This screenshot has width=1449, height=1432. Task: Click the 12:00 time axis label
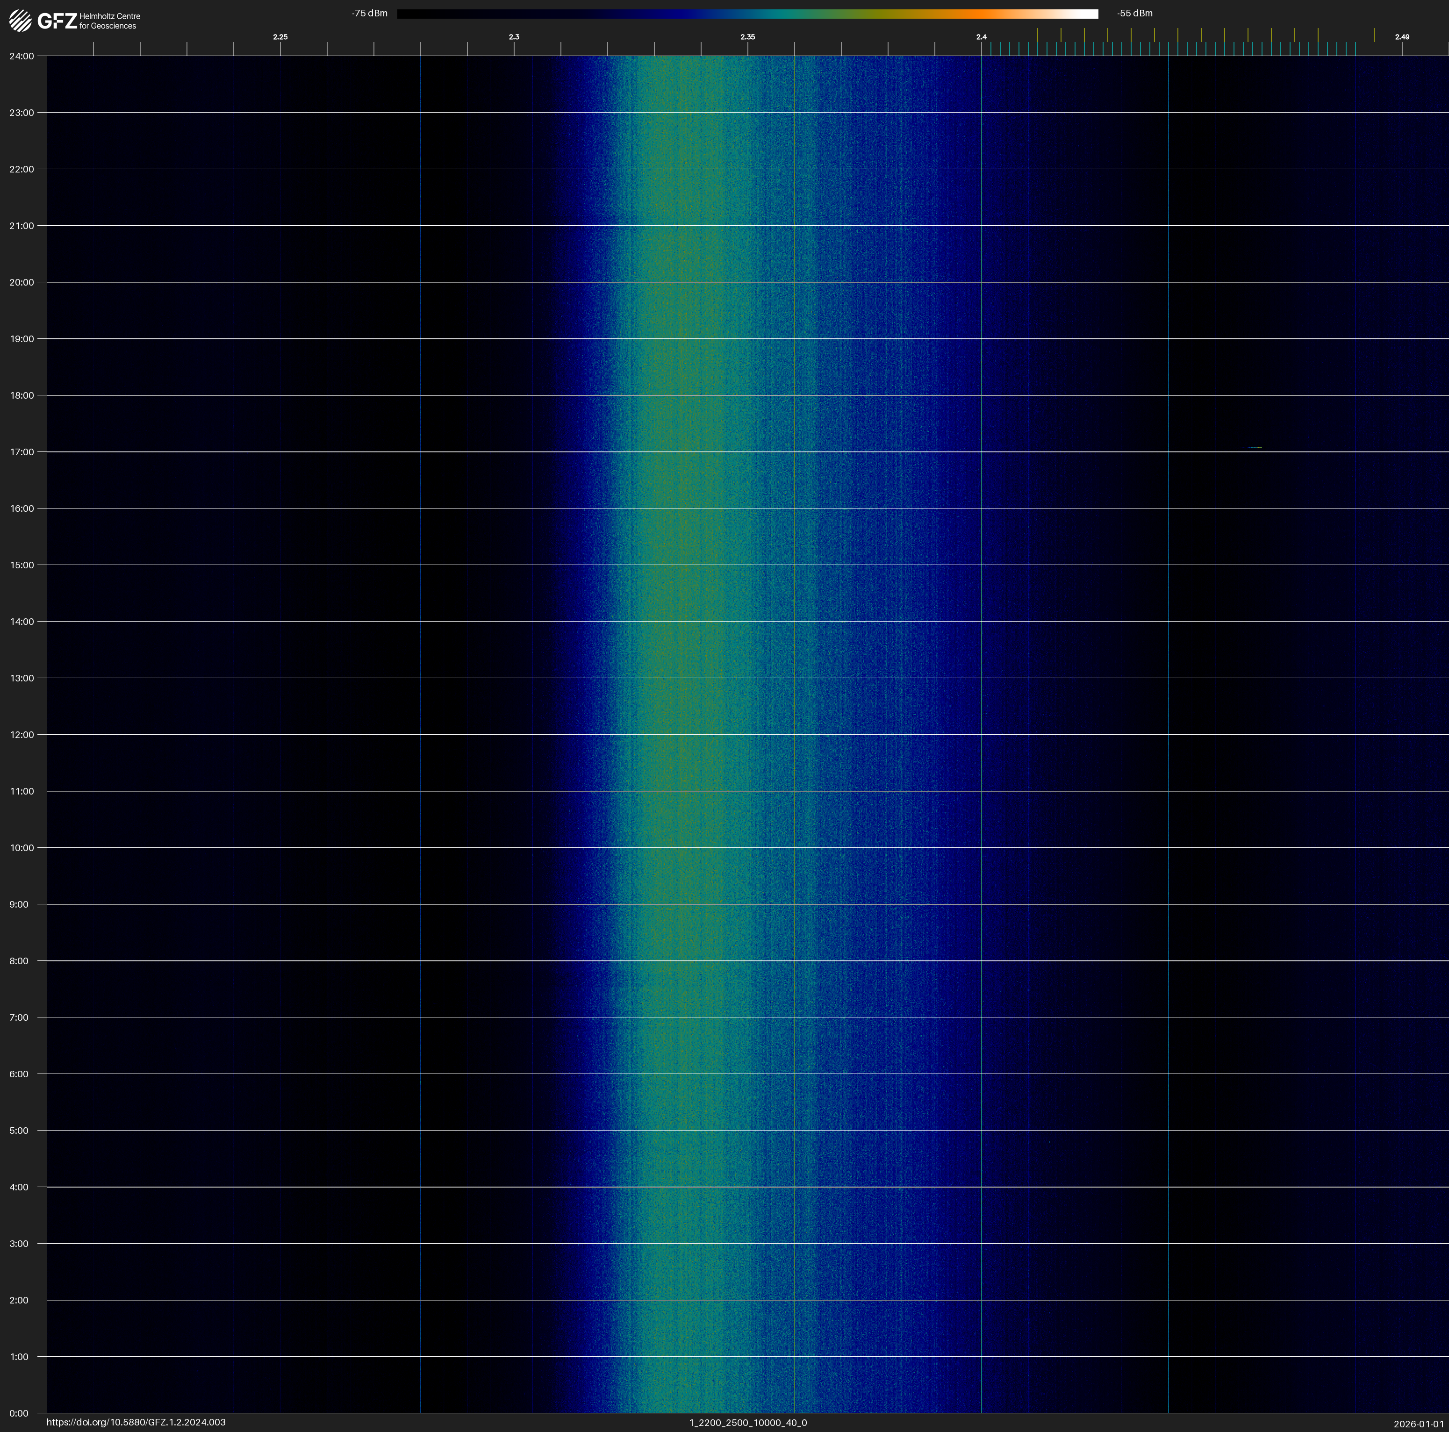(x=21, y=735)
